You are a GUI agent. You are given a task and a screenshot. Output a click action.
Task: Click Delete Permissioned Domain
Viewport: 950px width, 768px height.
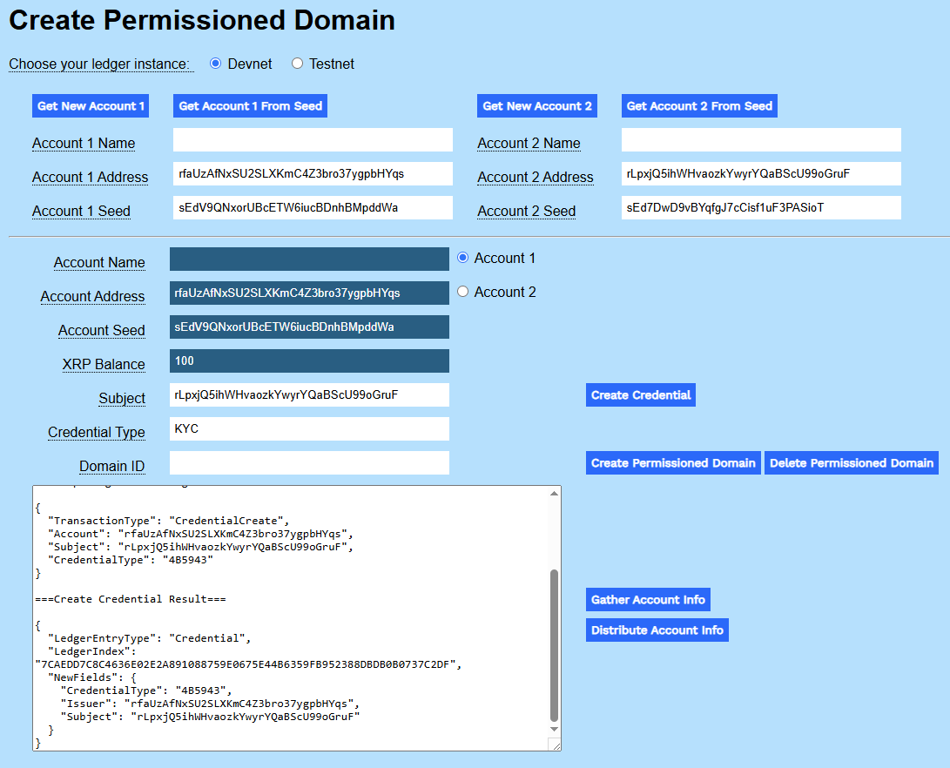click(851, 462)
